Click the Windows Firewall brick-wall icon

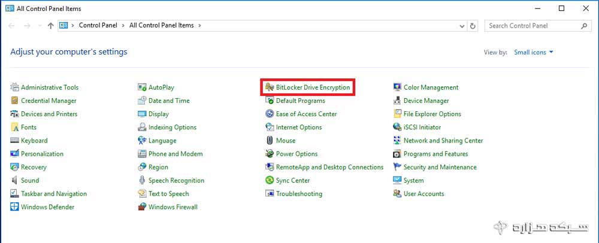click(142, 207)
